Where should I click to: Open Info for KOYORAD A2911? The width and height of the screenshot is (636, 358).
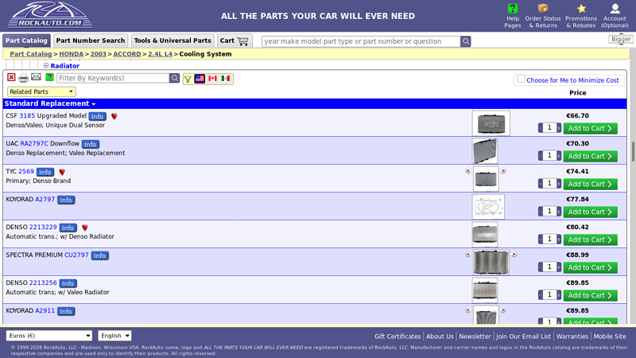(x=66, y=311)
